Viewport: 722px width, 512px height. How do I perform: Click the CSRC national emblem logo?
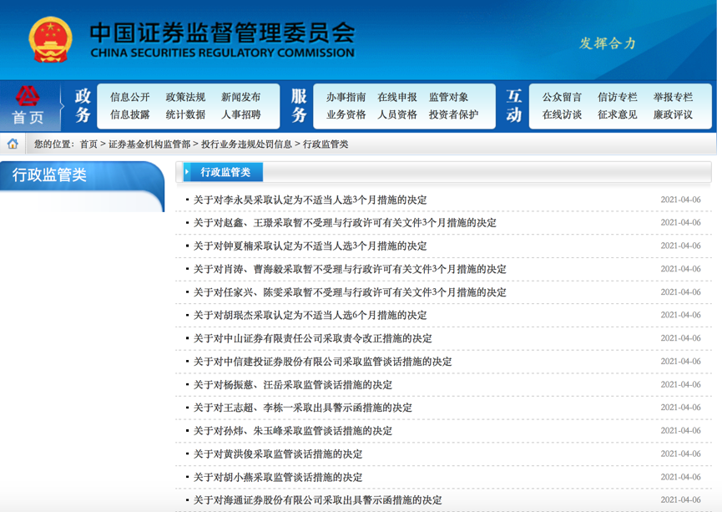point(50,39)
